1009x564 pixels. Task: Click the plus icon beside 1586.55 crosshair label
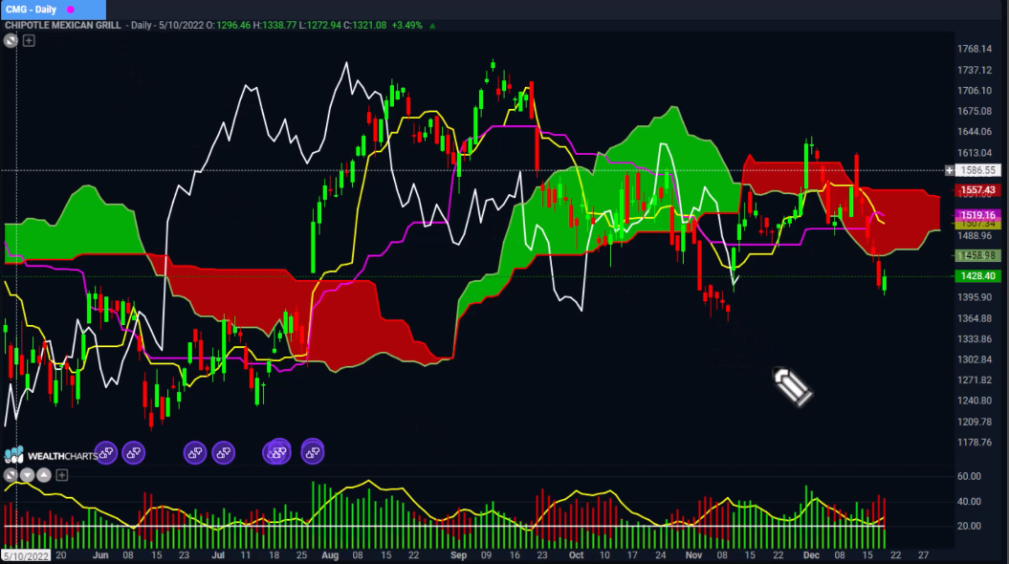point(949,170)
